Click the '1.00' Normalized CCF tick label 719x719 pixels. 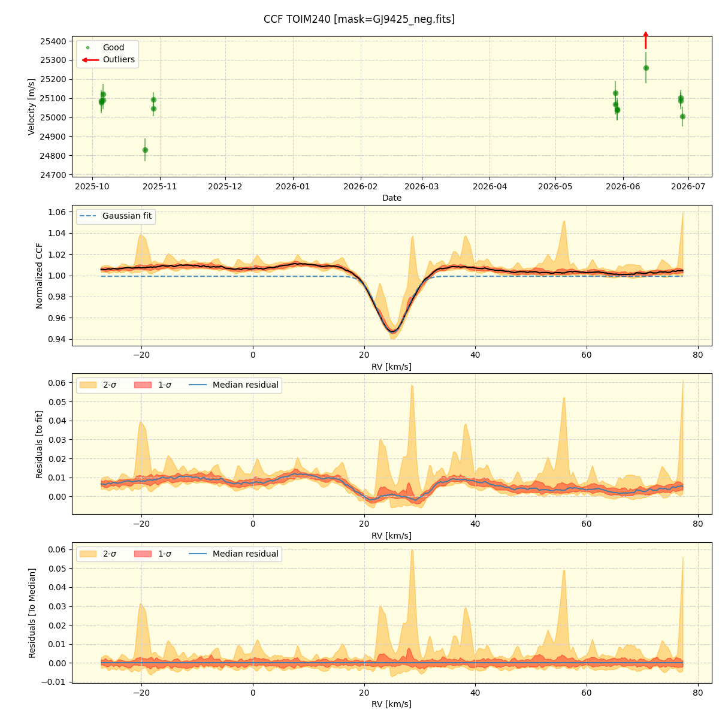click(58, 276)
